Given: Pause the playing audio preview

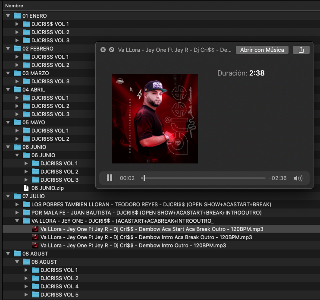Looking at the screenshot, I should click(x=110, y=178).
